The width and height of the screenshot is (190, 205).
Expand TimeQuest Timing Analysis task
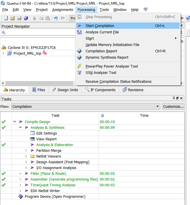click(20, 185)
